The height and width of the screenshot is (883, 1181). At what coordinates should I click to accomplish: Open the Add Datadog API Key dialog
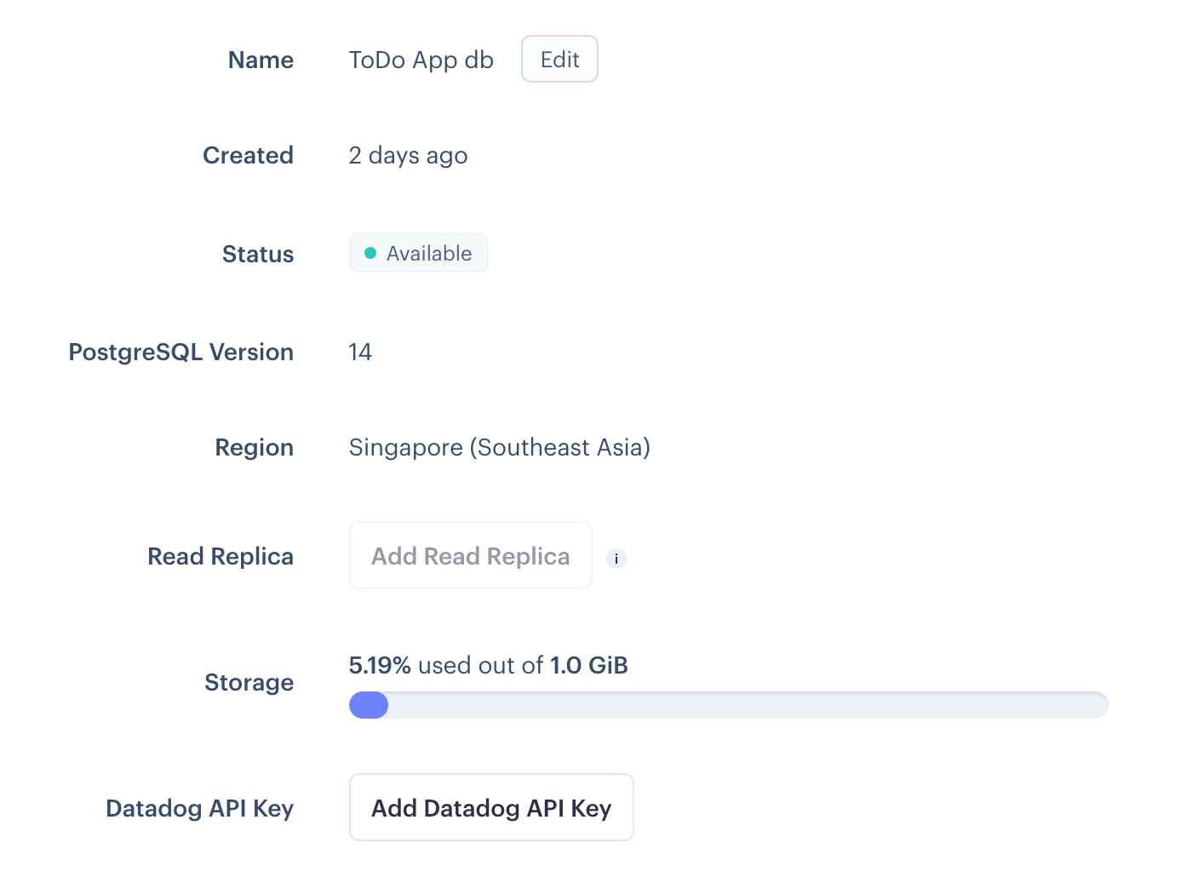pos(491,808)
